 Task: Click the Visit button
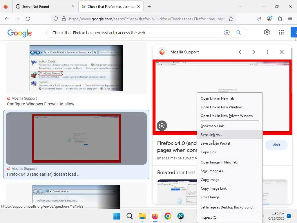(276, 145)
